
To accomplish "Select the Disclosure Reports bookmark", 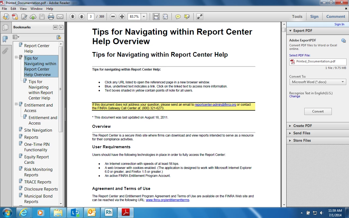I will click(x=41, y=189).
